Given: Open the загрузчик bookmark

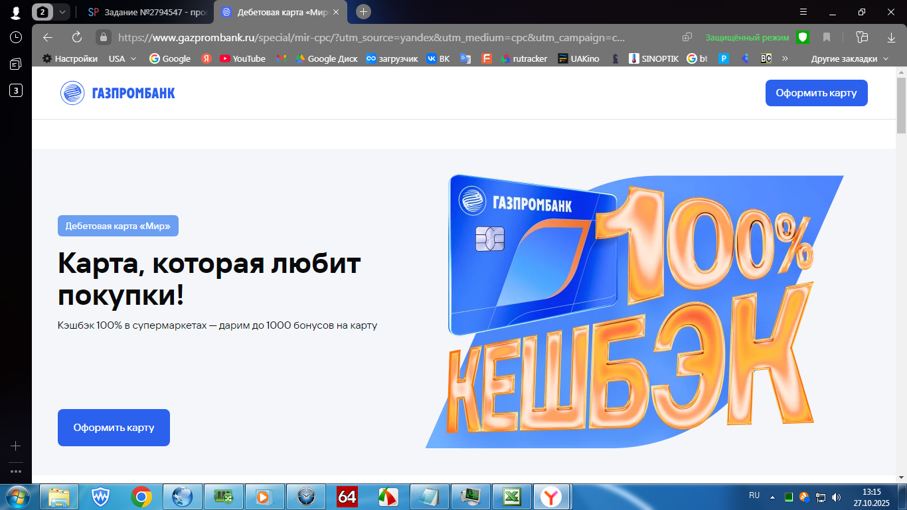Looking at the screenshot, I should pyautogui.click(x=392, y=58).
